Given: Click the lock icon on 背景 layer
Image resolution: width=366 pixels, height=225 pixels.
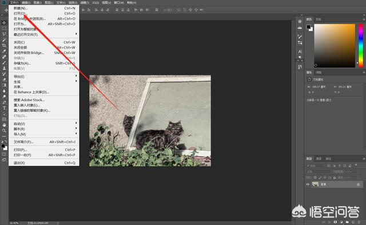Looking at the screenshot, I should point(358,184).
